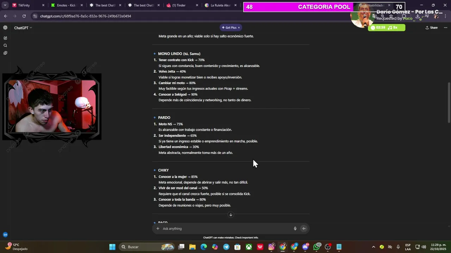
Task: Click the CHIKY heading
Action: point(163,170)
